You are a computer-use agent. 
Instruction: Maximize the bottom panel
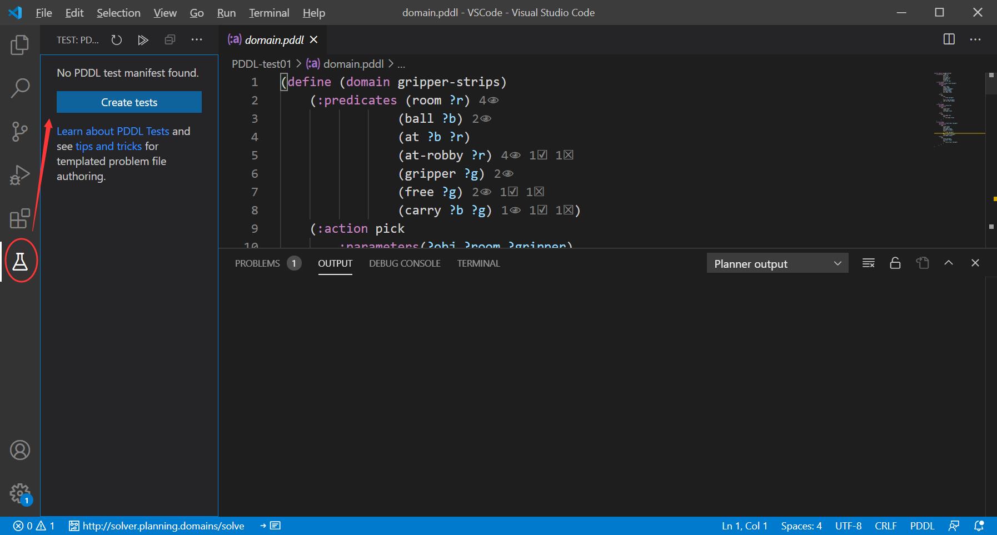(x=949, y=263)
